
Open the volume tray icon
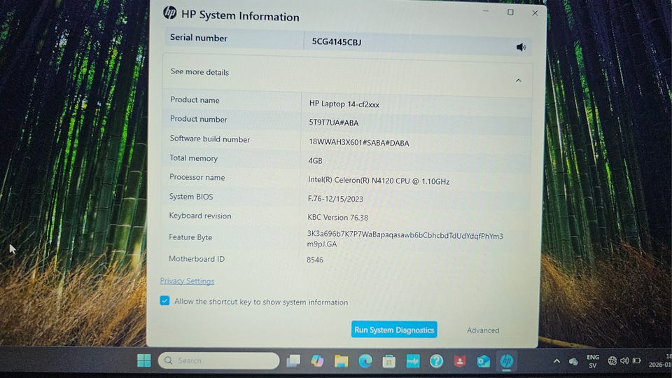point(624,361)
